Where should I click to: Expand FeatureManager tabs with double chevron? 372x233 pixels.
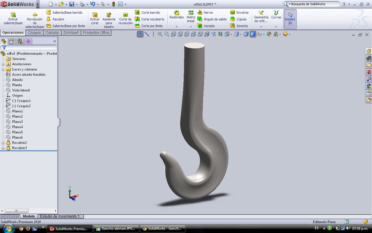[55, 41]
